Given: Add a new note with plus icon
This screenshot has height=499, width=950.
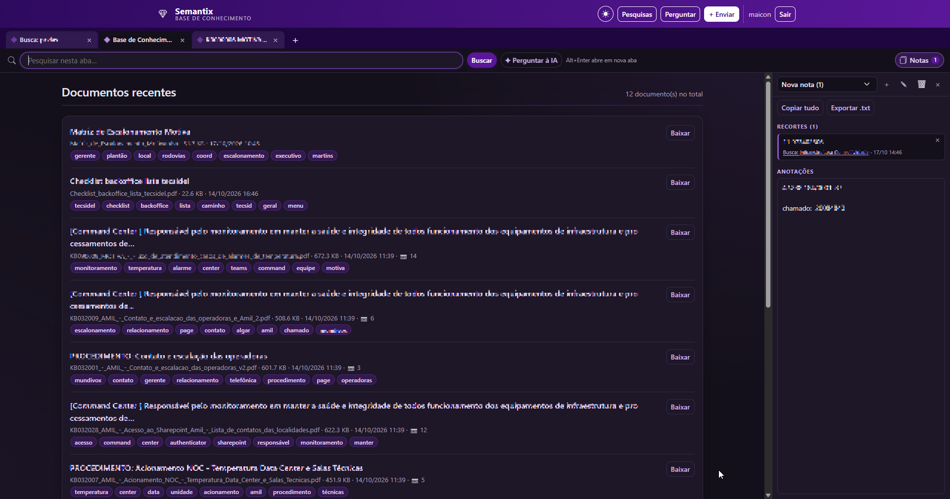Looking at the screenshot, I should [887, 85].
